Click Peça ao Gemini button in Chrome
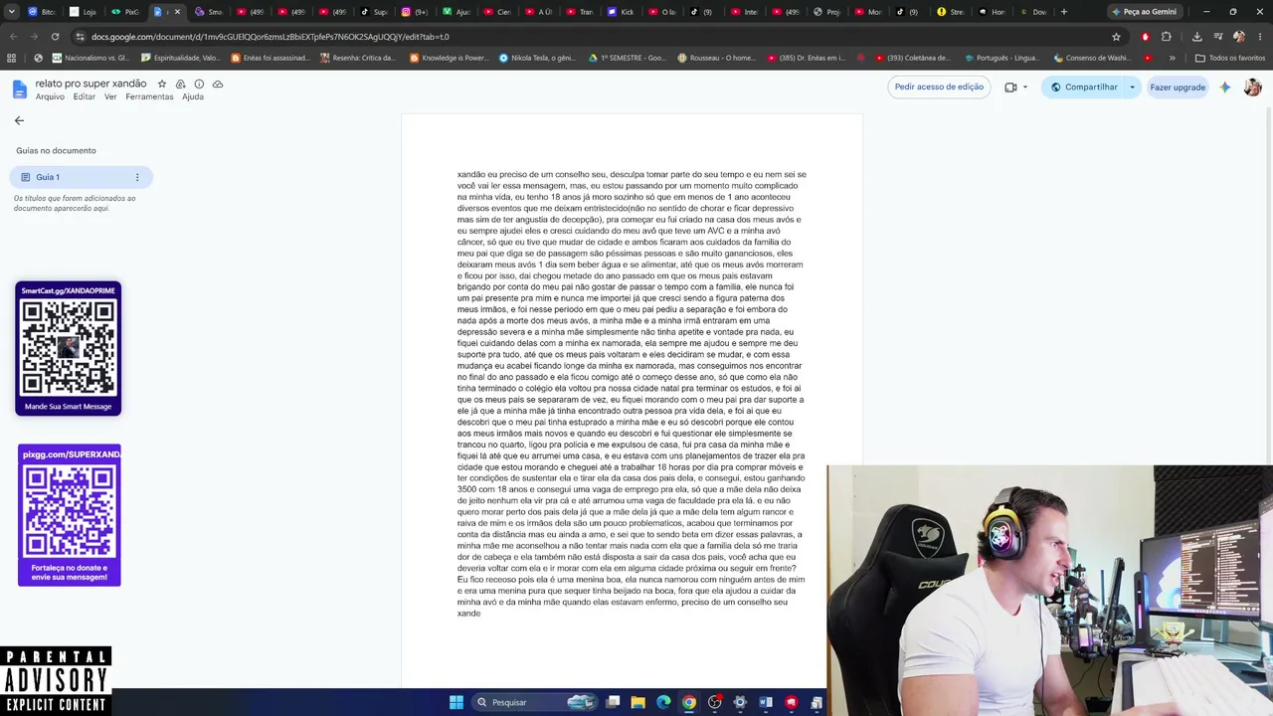The image size is (1273, 716). click(x=1144, y=12)
